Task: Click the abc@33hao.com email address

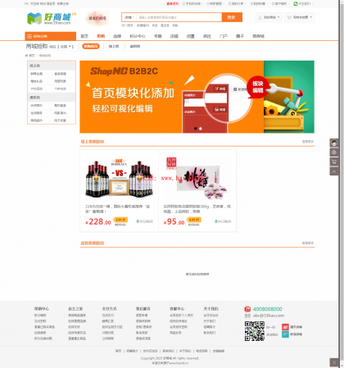Action: [x=269, y=316]
